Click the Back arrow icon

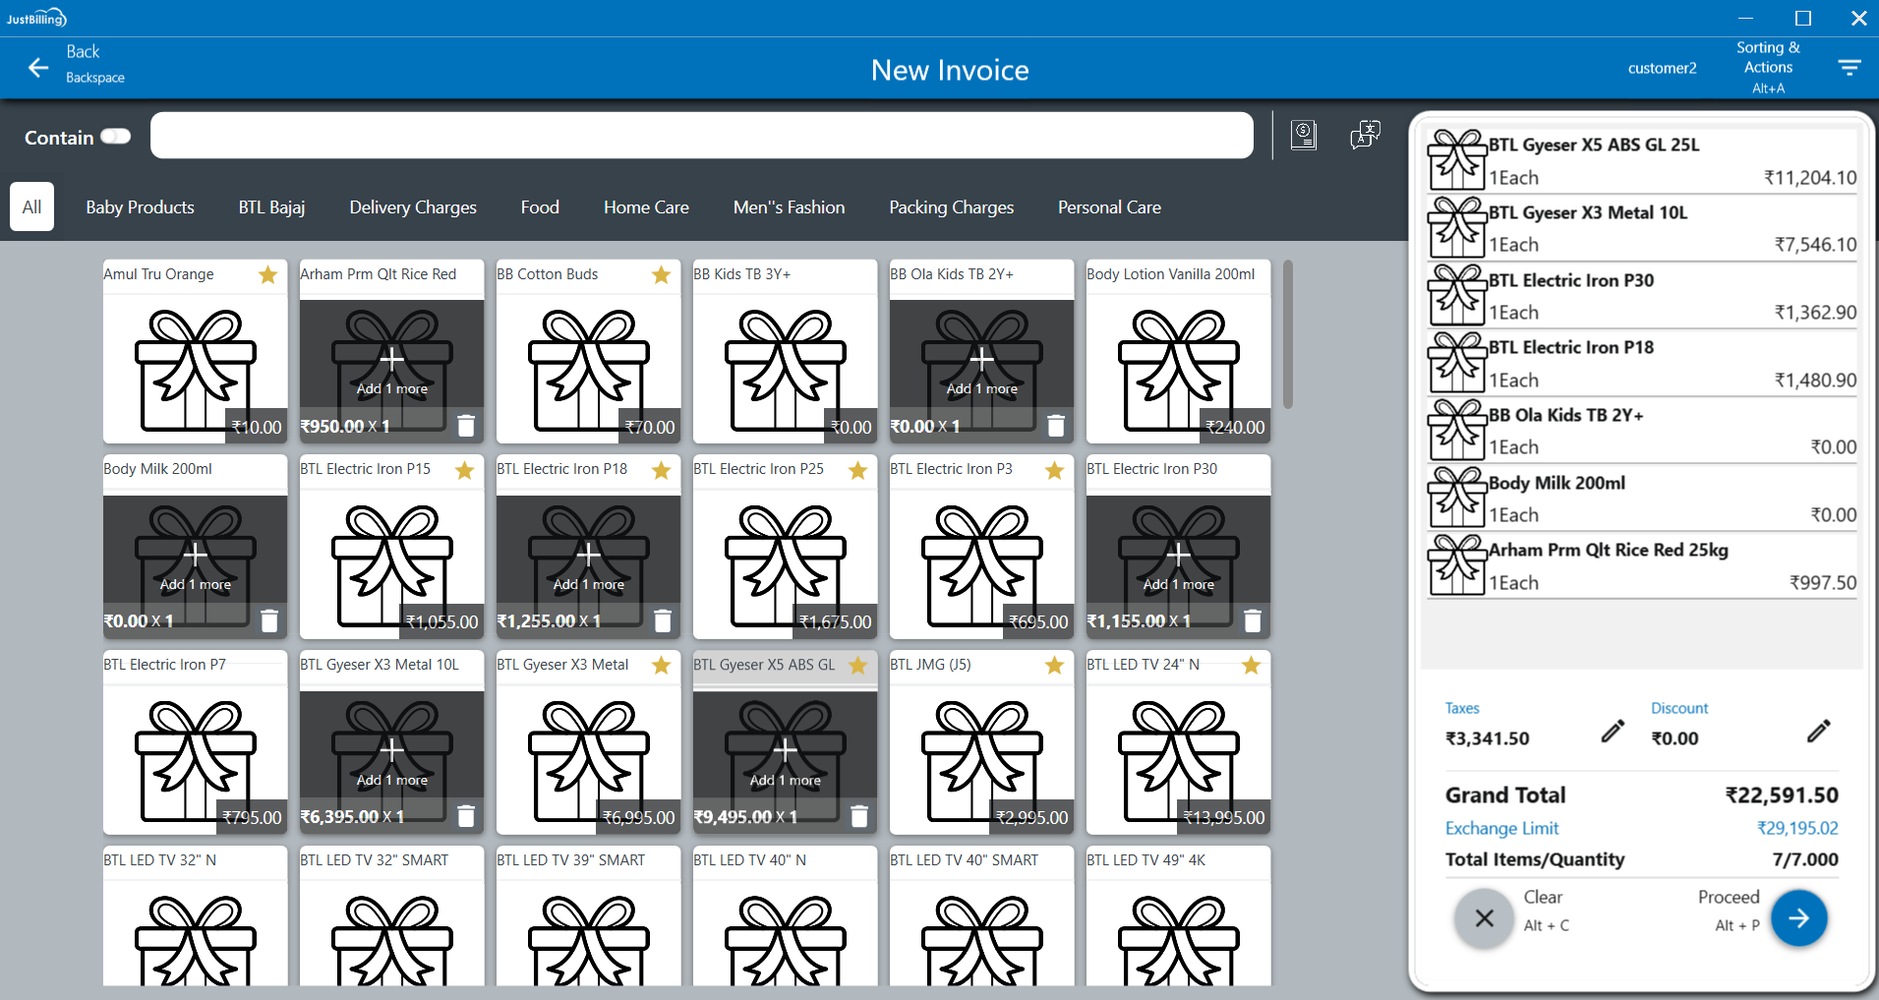[x=38, y=68]
